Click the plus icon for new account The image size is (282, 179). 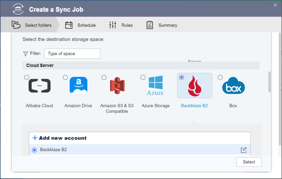35,138
